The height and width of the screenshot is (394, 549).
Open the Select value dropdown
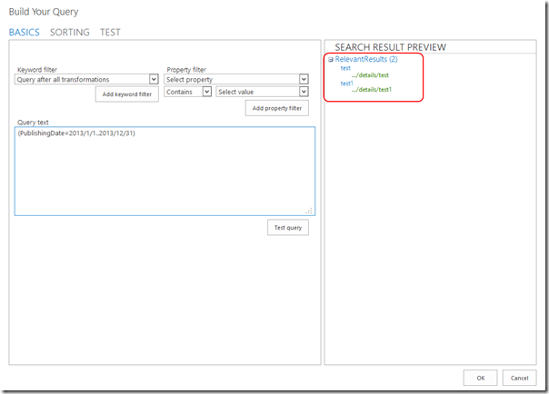(x=263, y=92)
